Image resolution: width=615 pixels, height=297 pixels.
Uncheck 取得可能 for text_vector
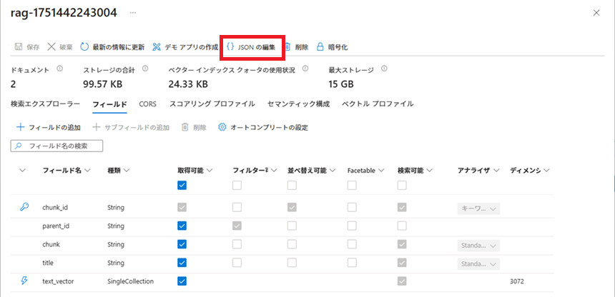[182, 281]
